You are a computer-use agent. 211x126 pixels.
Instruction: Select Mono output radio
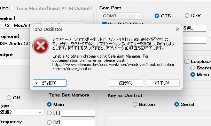click(x=193, y=75)
